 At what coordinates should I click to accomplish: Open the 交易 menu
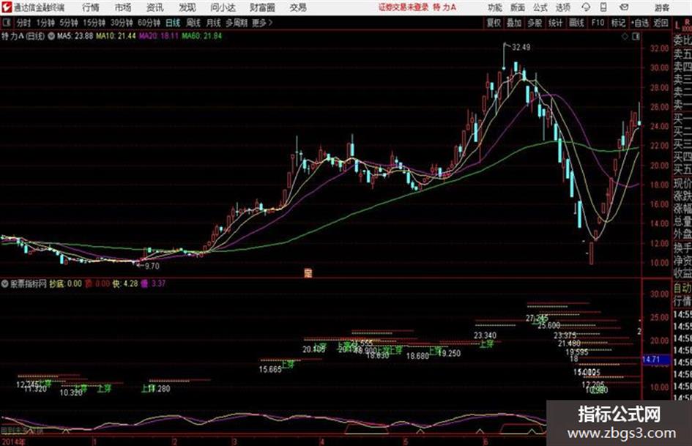pos(298,7)
